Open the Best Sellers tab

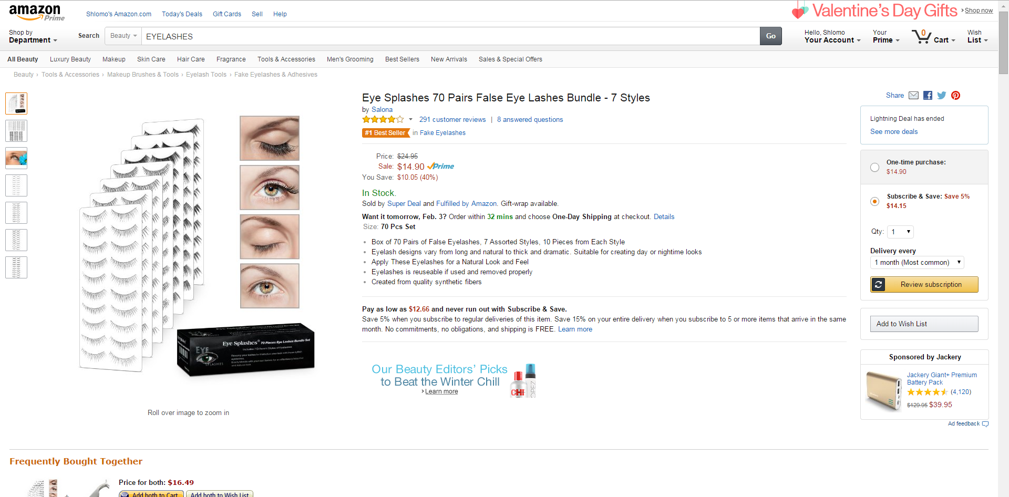click(402, 59)
